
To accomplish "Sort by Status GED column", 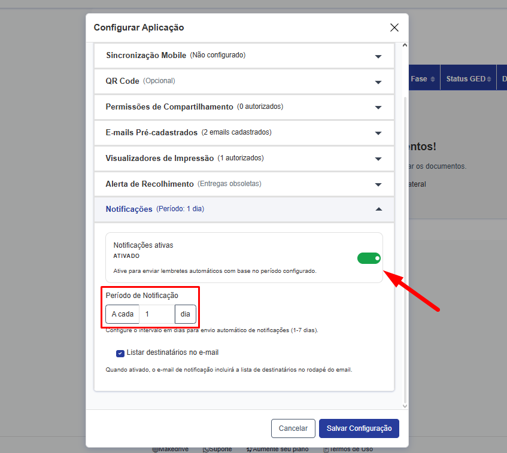I will (468, 79).
